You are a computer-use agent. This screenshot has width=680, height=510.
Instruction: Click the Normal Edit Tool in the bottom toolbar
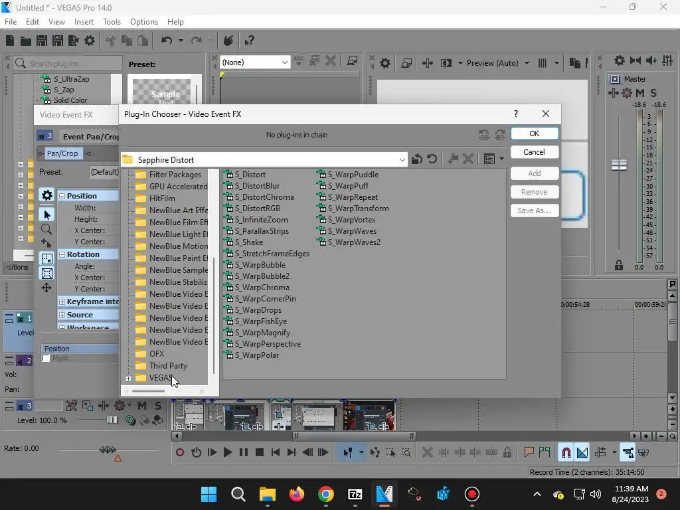[348, 453]
